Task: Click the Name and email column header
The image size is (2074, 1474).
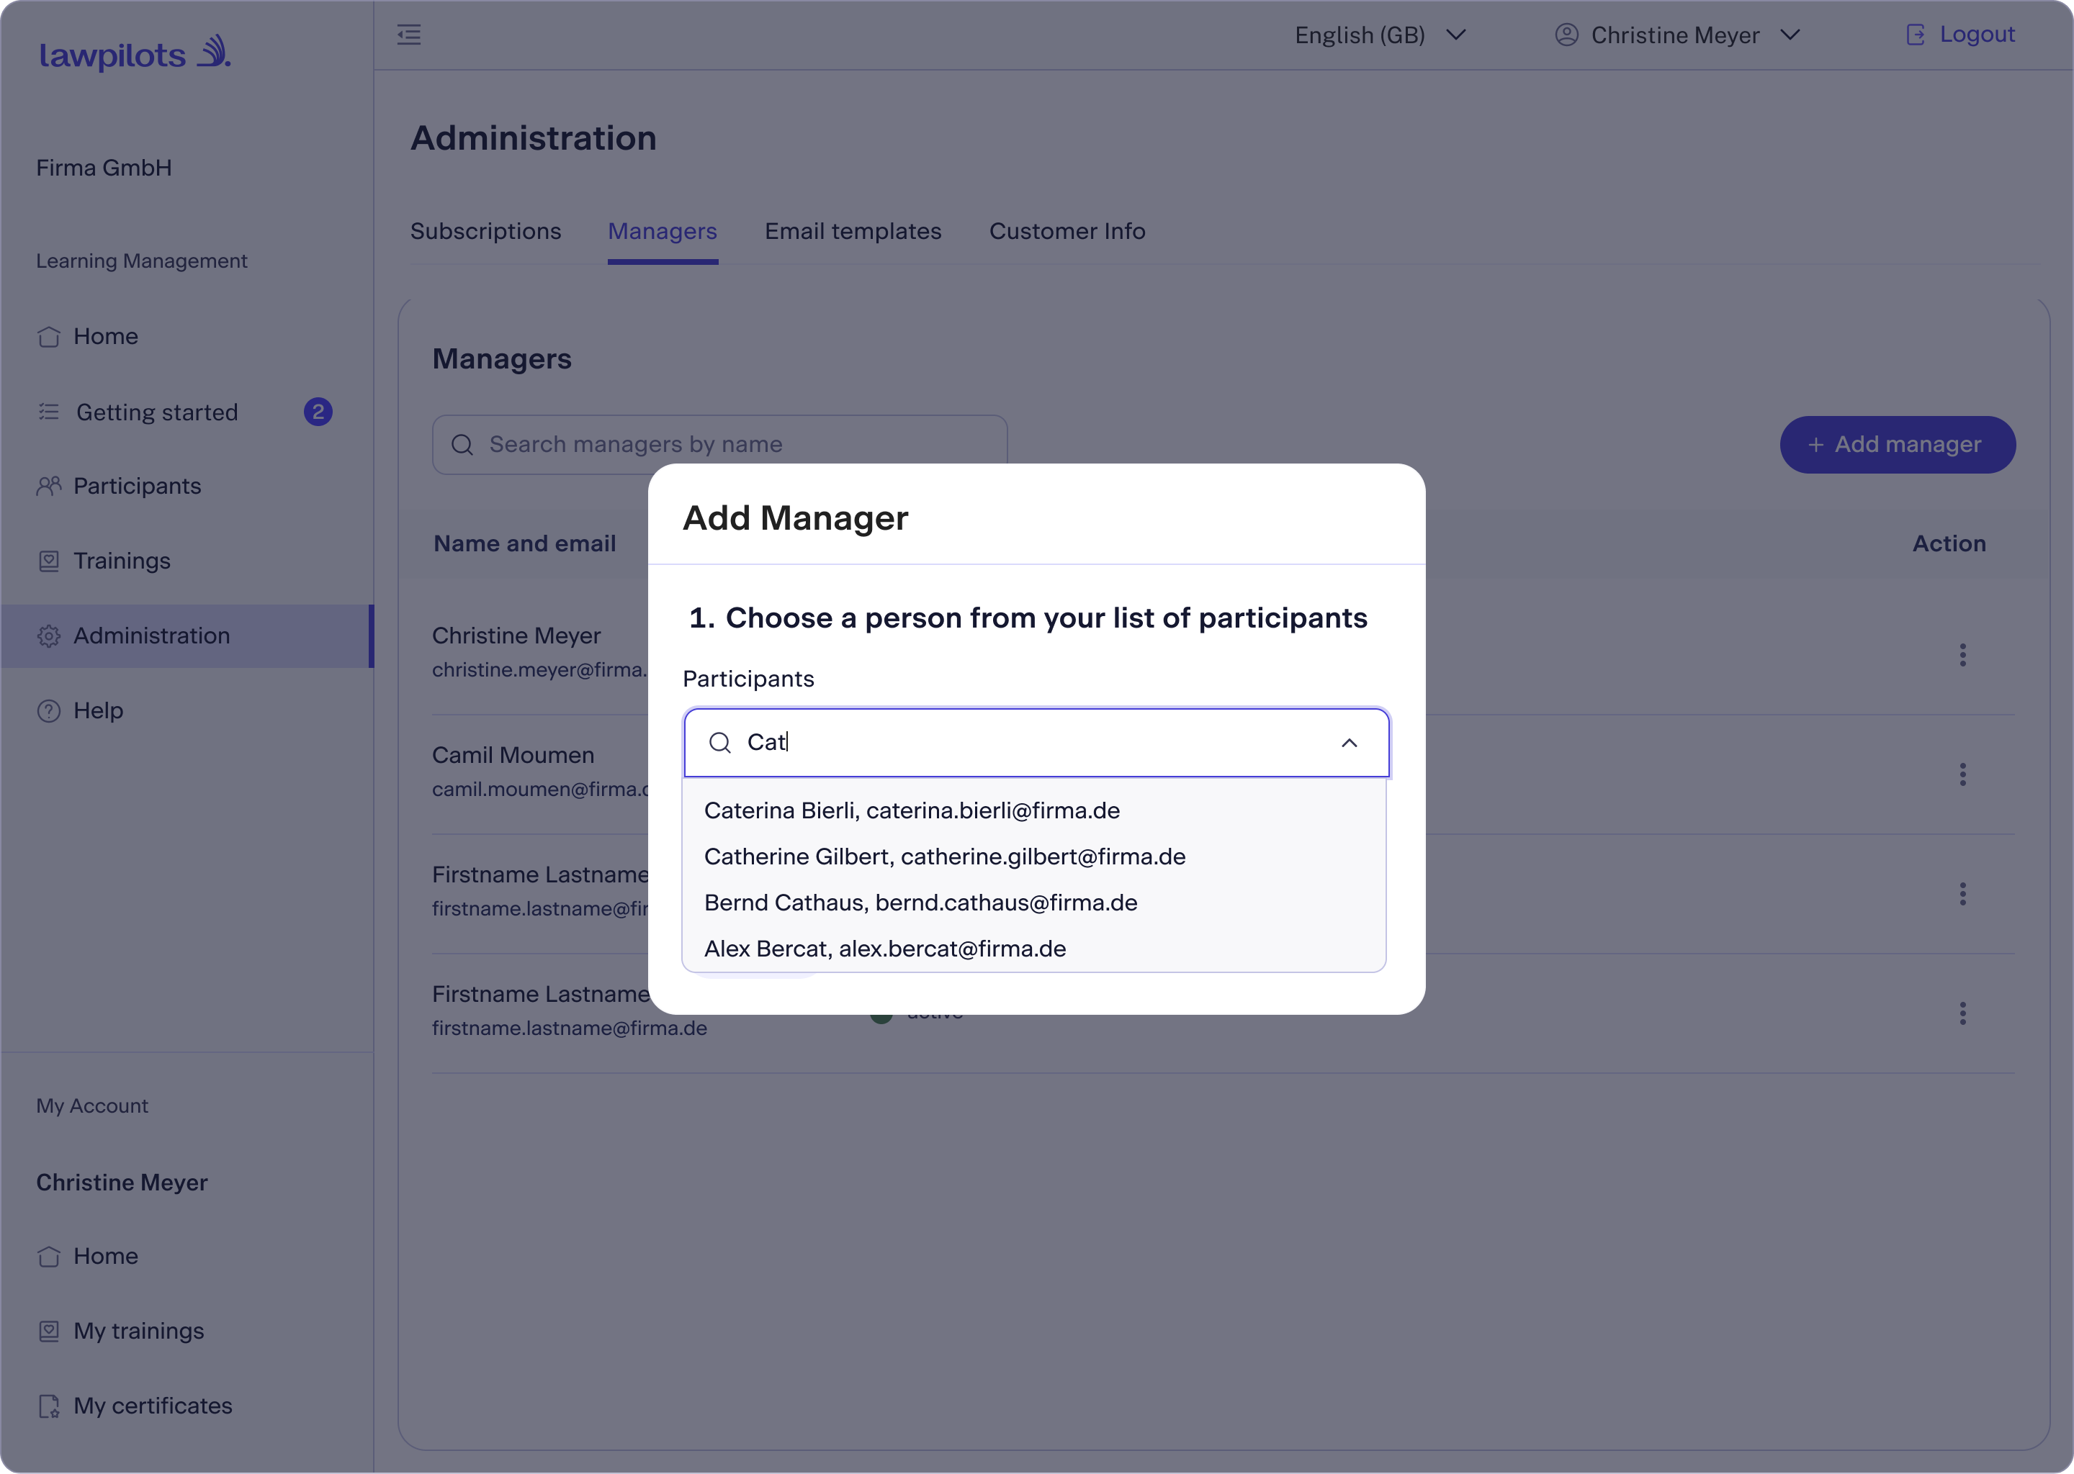Action: [525, 543]
